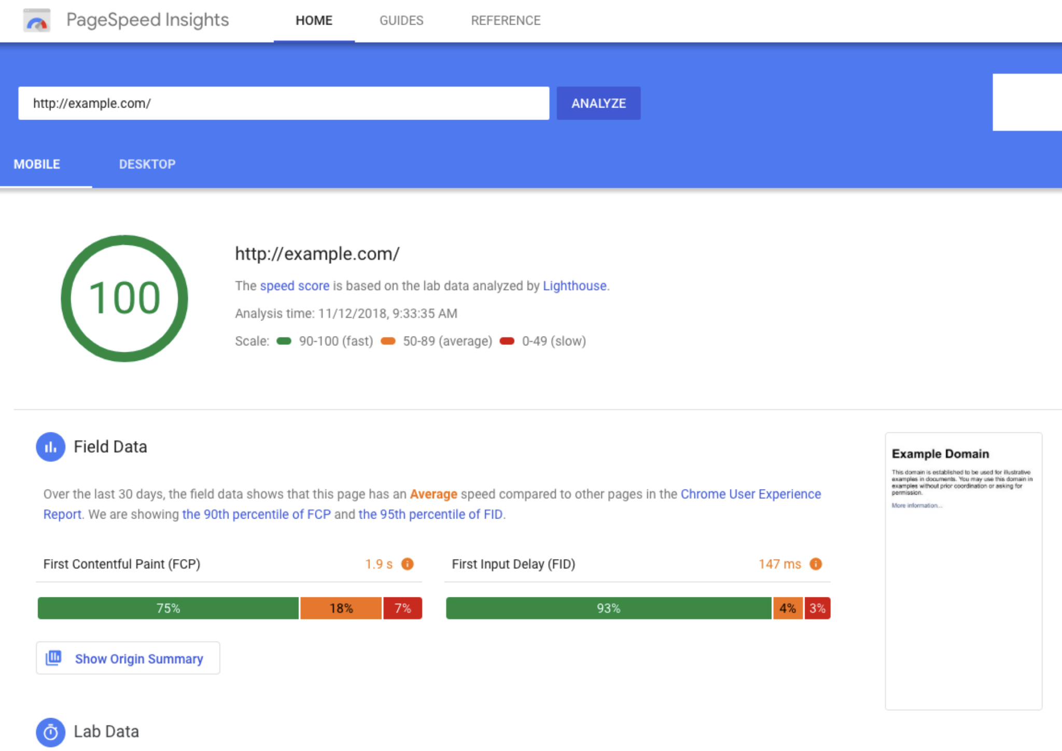Follow the speed score link
The height and width of the screenshot is (751, 1062).
pos(295,286)
